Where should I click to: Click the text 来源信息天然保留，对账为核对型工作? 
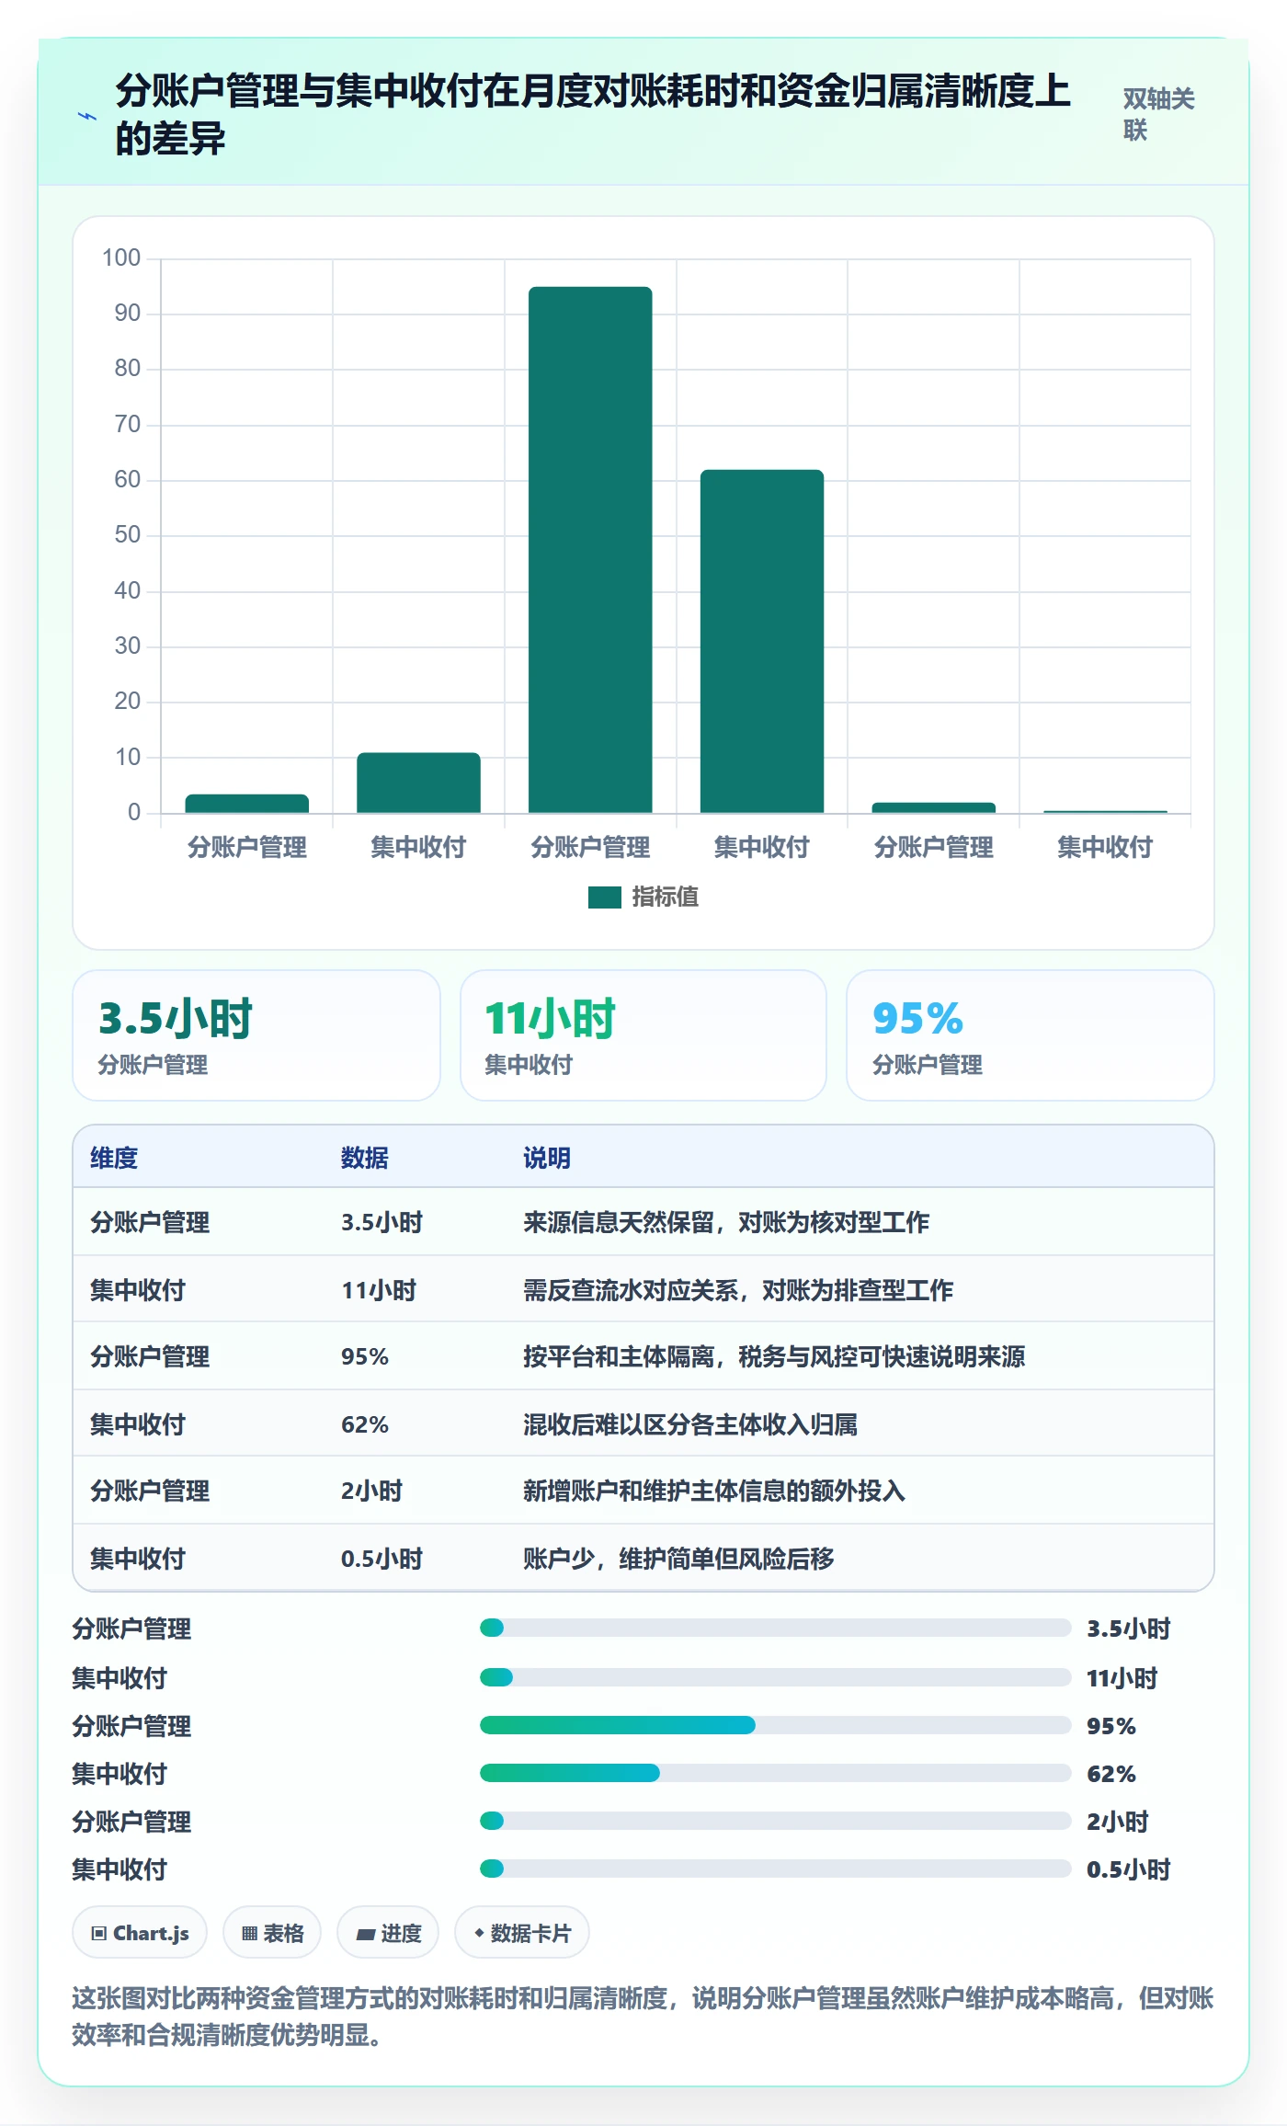coord(726,1222)
